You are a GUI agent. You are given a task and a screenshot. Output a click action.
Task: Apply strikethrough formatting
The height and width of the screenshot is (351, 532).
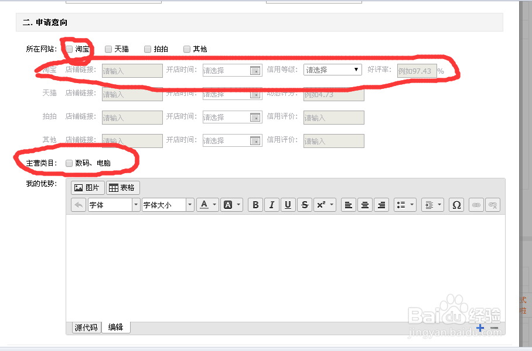(305, 205)
